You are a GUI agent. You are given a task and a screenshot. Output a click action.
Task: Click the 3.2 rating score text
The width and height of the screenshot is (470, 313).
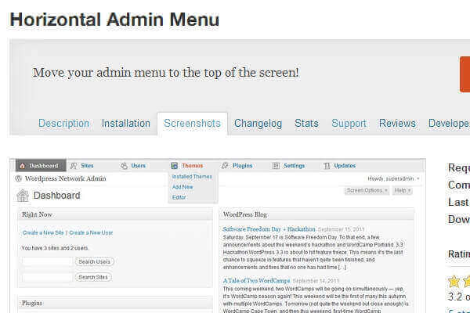tap(459, 297)
